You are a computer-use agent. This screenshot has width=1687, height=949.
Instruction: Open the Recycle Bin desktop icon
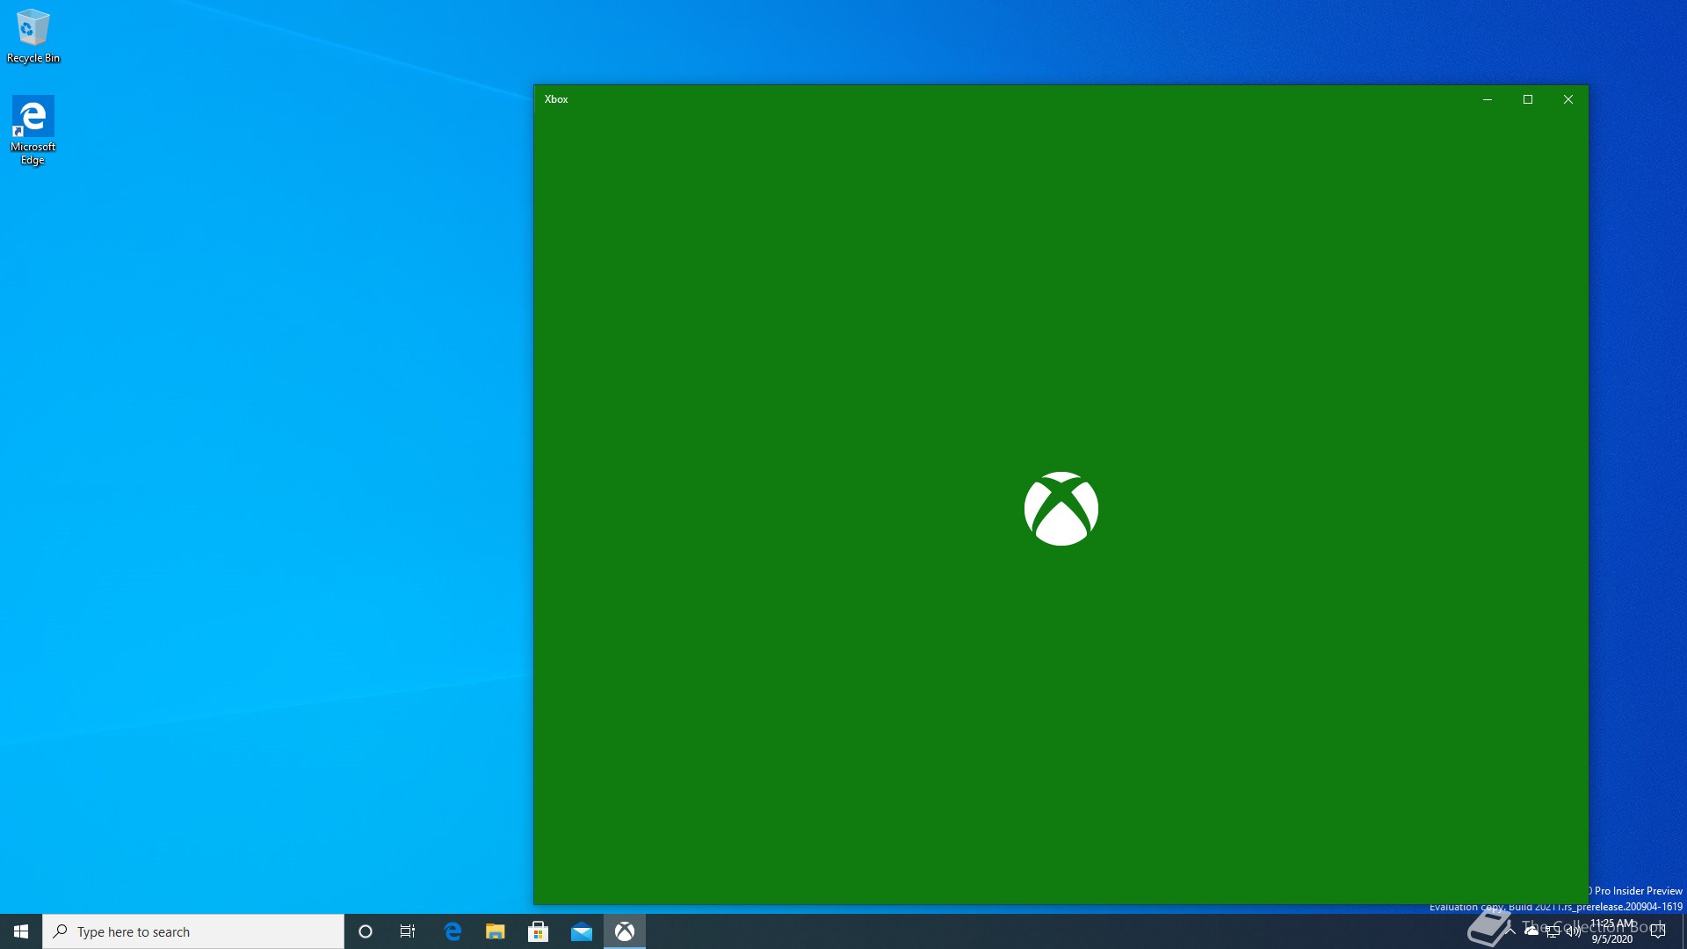coord(33,37)
